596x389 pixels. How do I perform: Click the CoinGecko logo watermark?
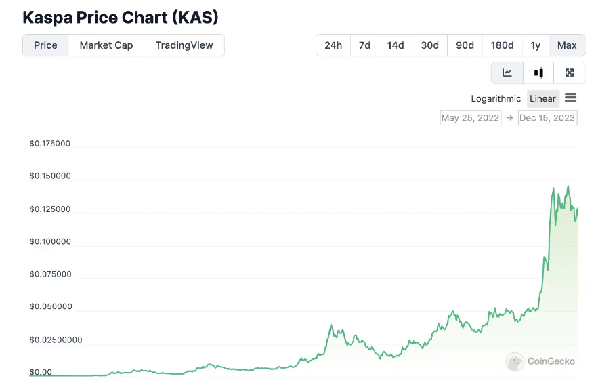coord(540,361)
